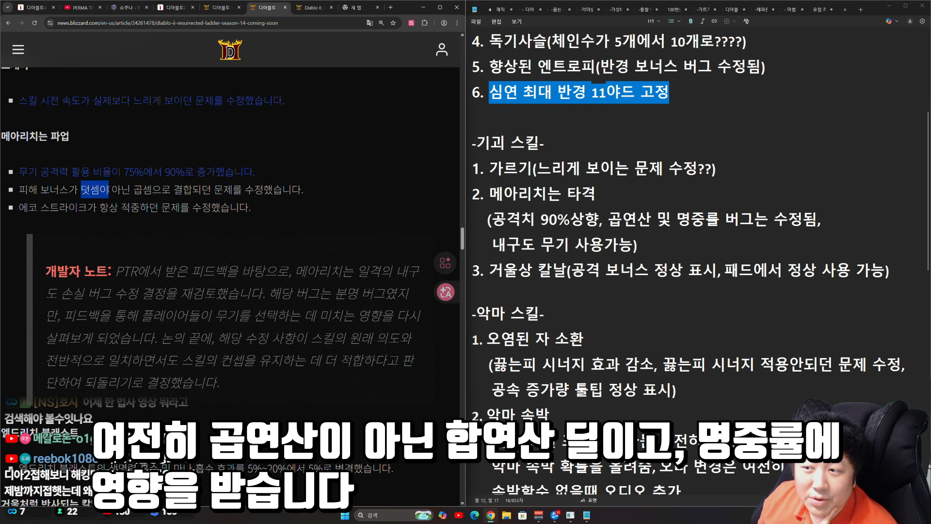Screen dimensions: 931x524
Task: Clear formatting icon in Notepad toolbar
Action: 746,21
